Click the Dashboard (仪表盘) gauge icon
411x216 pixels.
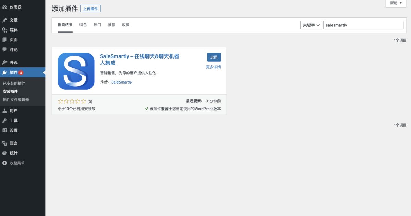pyautogui.click(x=4, y=7)
